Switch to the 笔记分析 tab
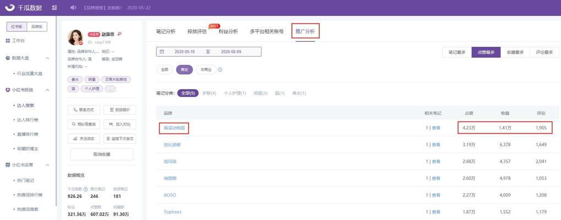This screenshot has height=220, width=561. coord(166,31)
